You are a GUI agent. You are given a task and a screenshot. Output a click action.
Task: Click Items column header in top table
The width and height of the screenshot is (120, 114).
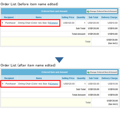tap(39, 17)
